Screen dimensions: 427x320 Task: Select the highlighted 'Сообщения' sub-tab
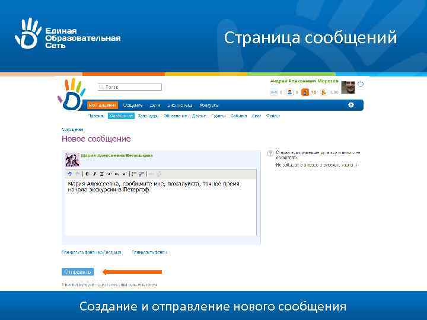point(122,116)
